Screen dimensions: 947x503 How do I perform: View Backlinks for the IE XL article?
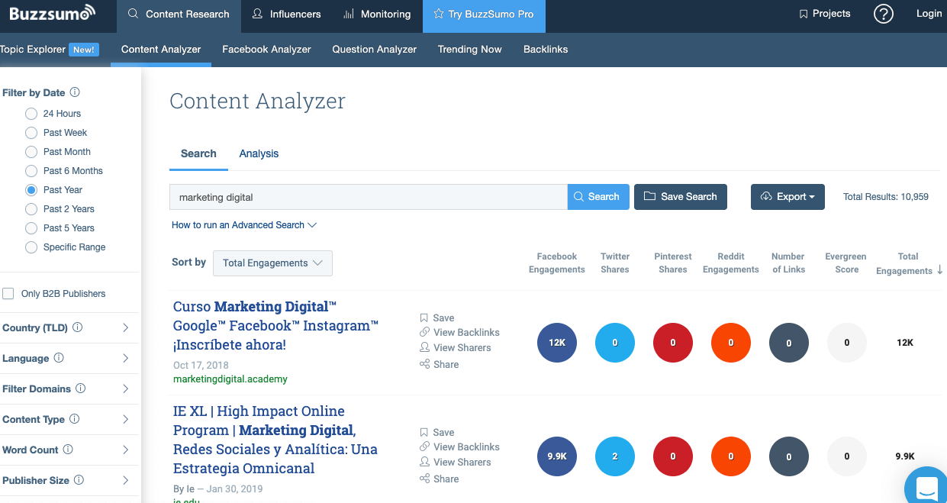pos(459,447)
